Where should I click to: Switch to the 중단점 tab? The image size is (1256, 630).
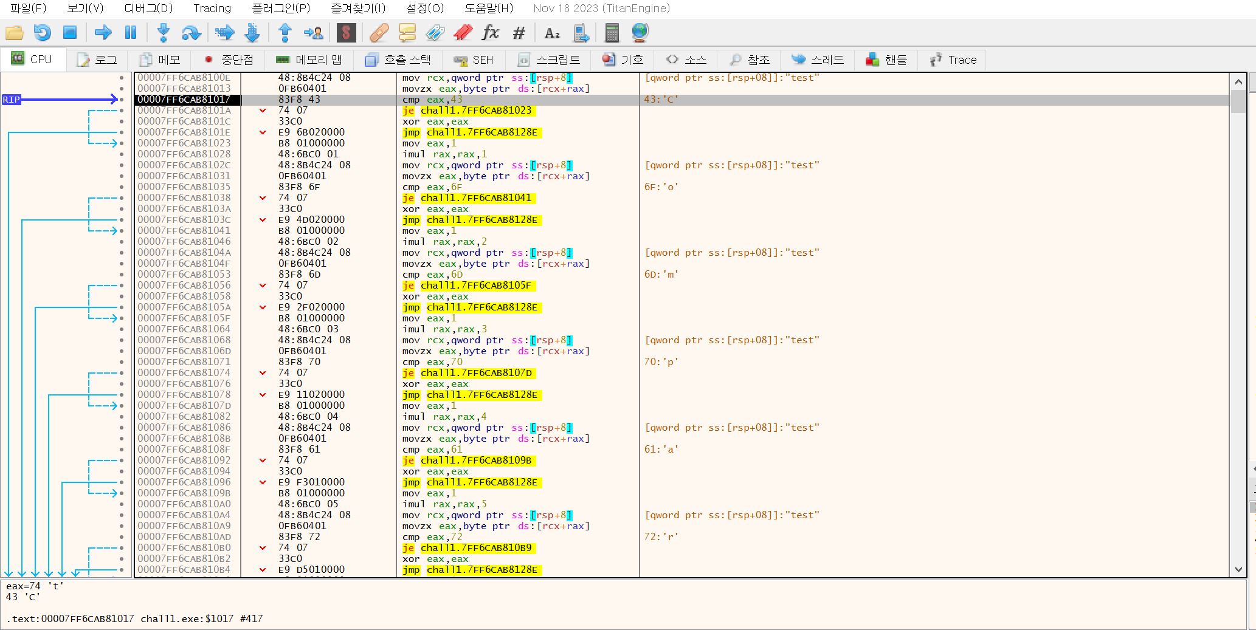(x=228, y=60)
